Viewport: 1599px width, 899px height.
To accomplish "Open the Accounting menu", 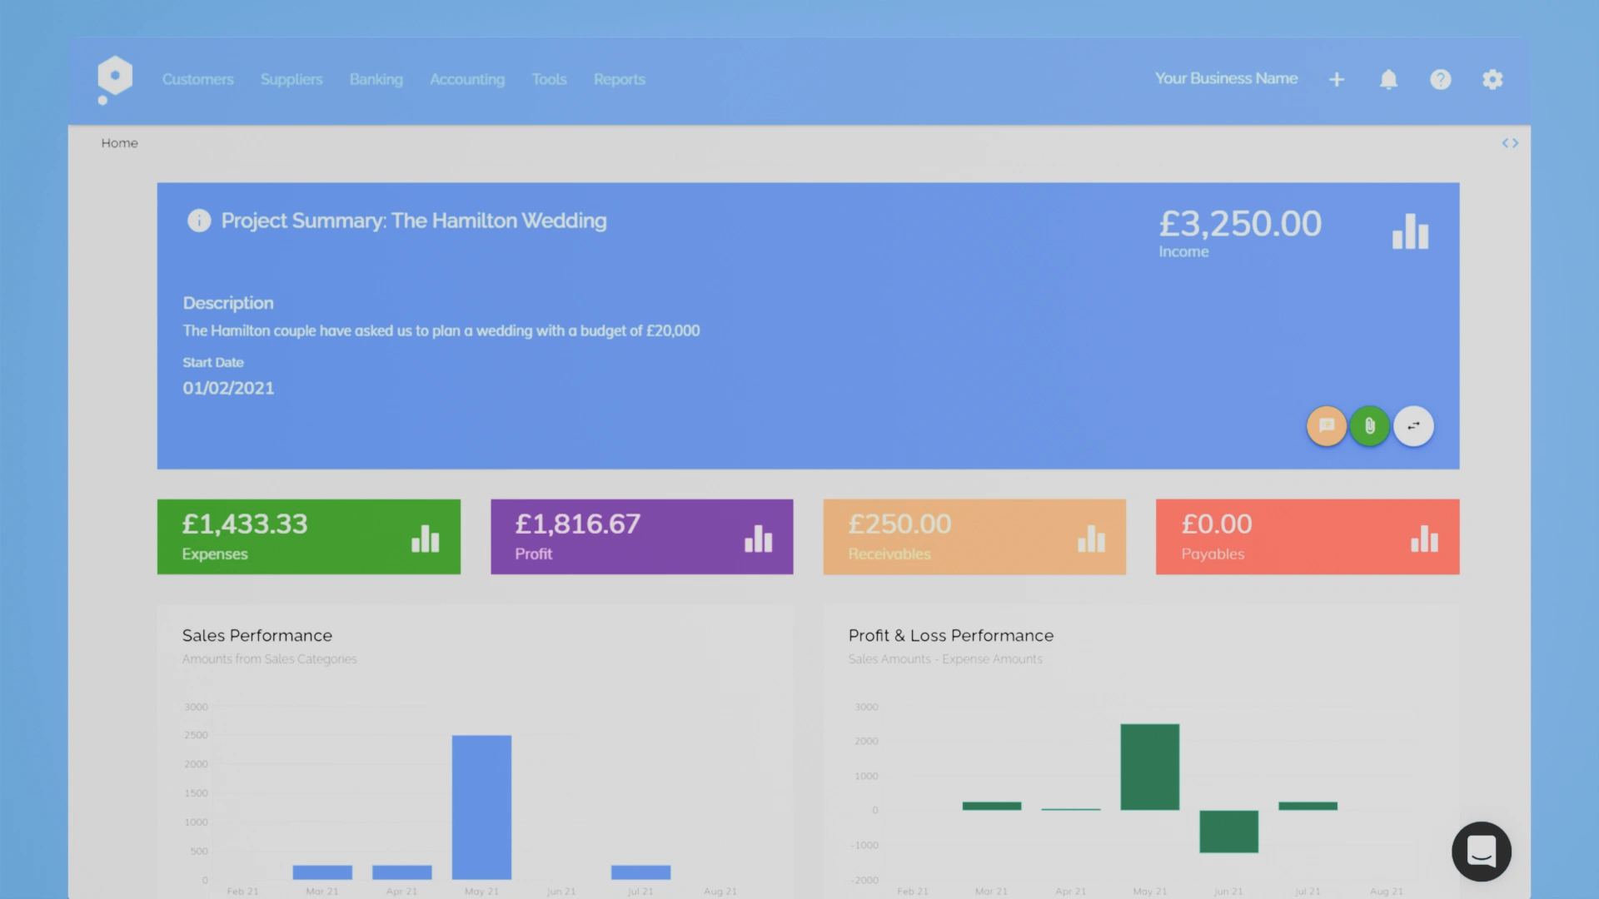I will 467,79.
